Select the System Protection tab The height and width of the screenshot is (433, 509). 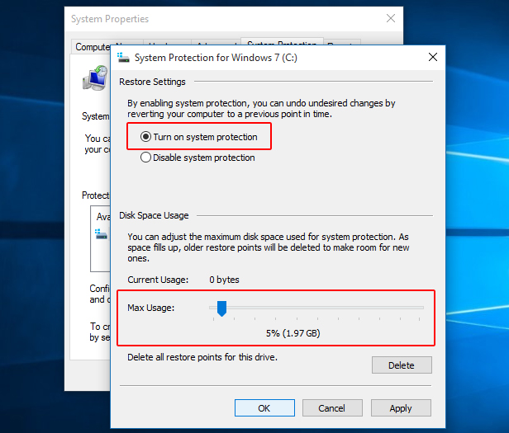[281, 46]
